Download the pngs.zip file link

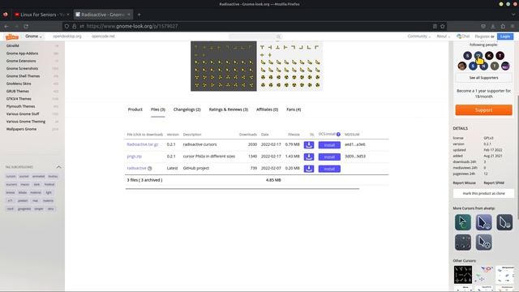pyautogui.click(x=135, y=157)
